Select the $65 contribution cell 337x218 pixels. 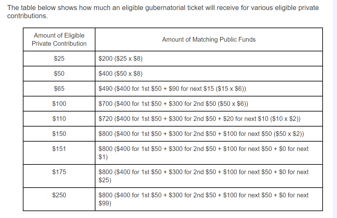[x=59, y=89]
